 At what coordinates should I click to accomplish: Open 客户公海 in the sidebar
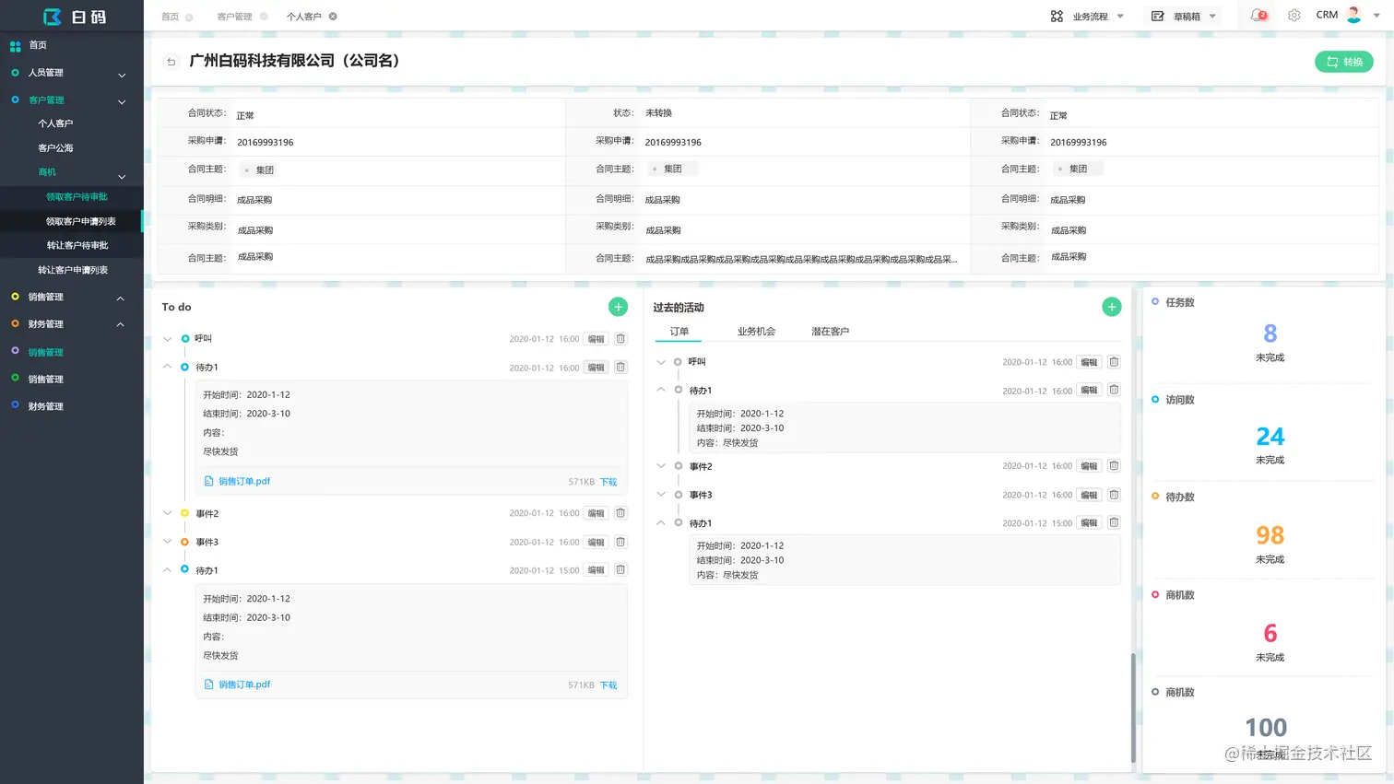[55, 148]
